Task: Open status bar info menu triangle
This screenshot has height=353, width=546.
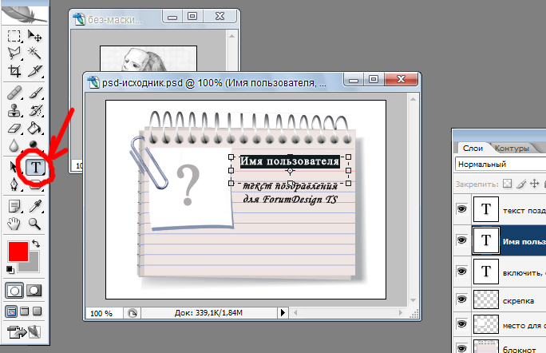Action: point(283,313)
